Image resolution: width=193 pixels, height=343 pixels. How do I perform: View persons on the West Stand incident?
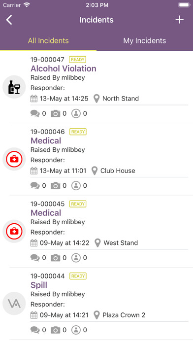tap(79, 258)
